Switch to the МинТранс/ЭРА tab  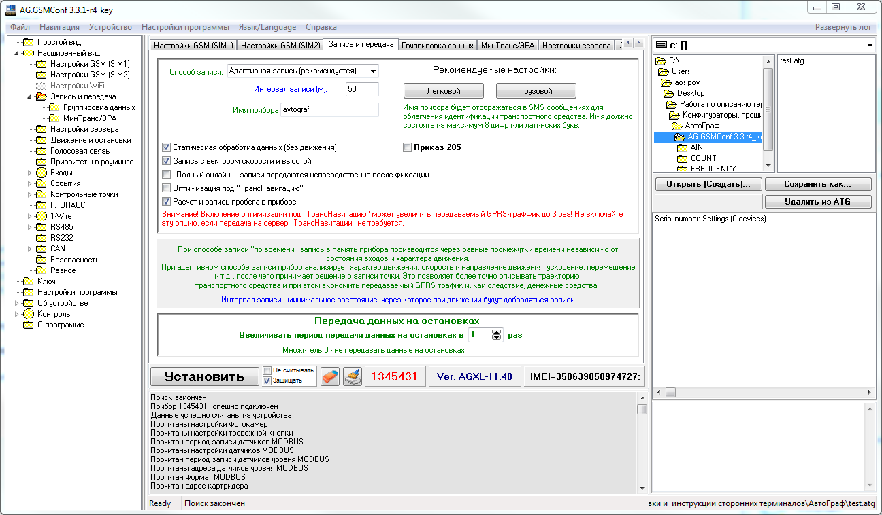(508, 46)
